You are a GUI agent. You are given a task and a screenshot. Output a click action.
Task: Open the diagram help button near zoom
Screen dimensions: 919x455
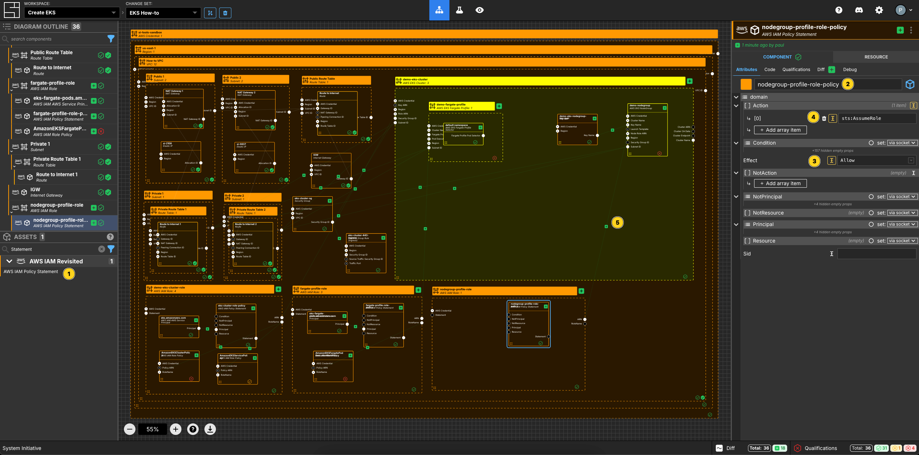point(193,429)
